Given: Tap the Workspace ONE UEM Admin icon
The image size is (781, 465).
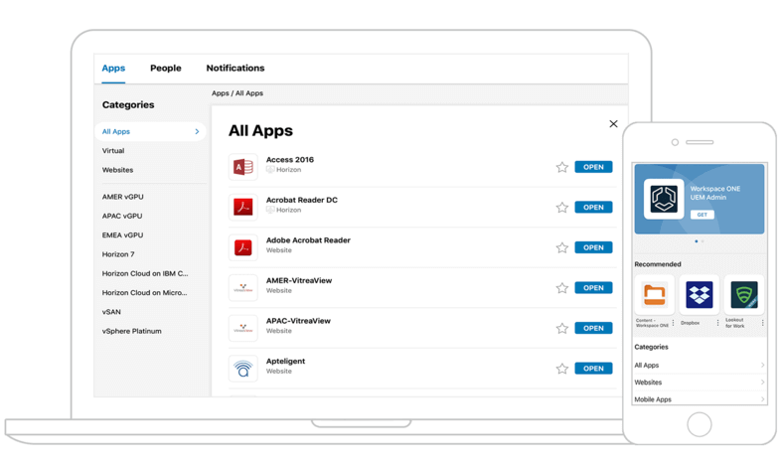Looking at the screenshot, I should (x=661, y=199).
